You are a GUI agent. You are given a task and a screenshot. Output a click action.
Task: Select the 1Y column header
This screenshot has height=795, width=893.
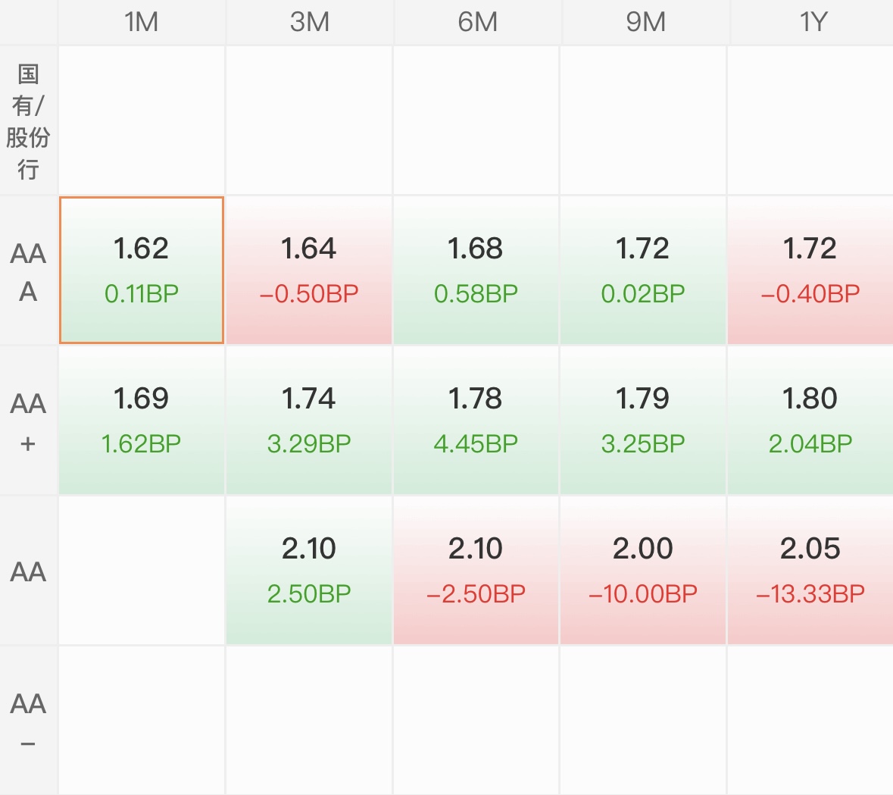[x=813, y=22]
